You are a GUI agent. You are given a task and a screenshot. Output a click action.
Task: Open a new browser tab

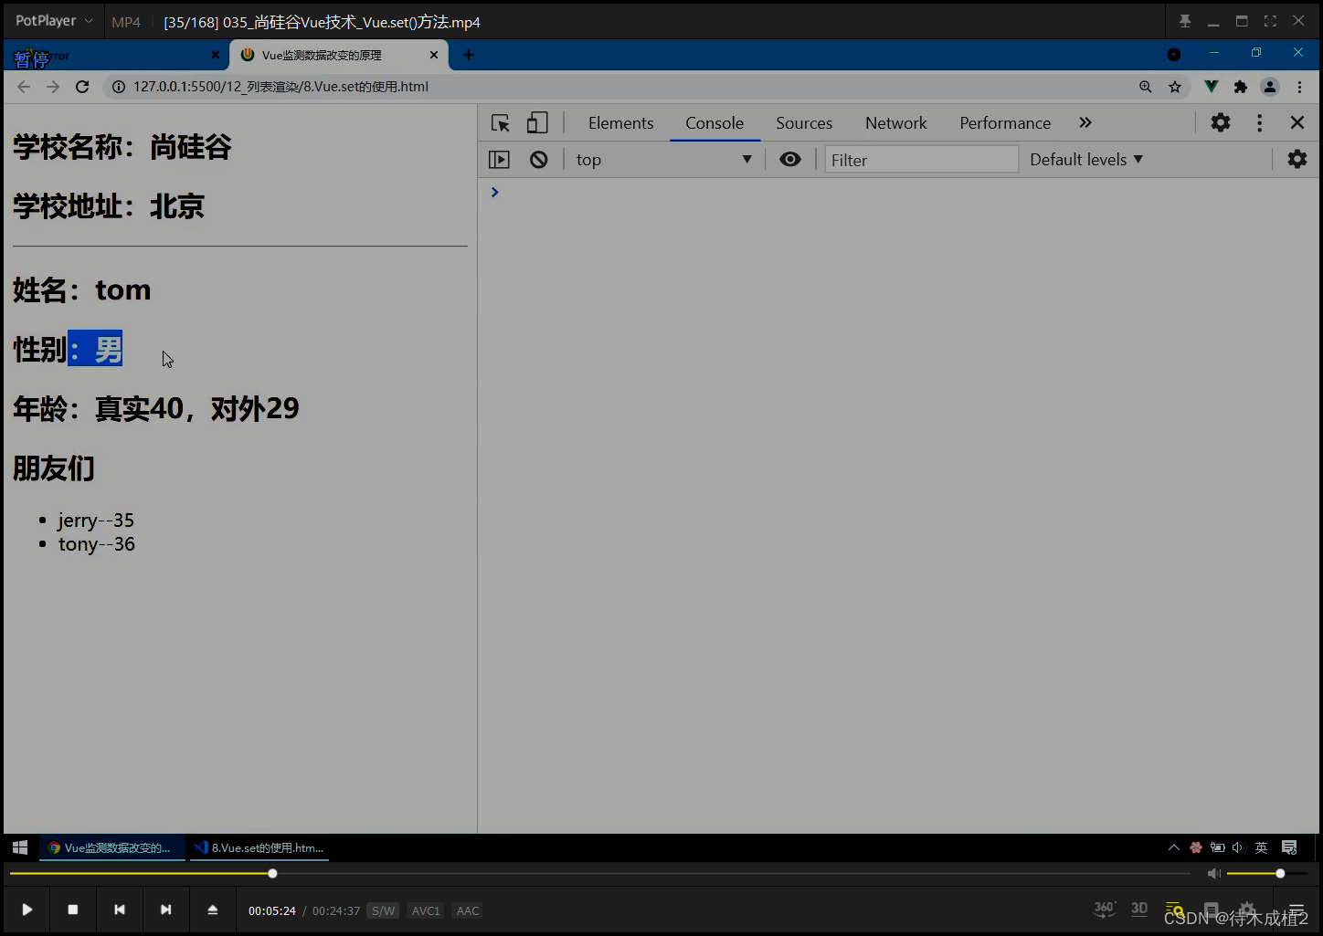point(469,55)
